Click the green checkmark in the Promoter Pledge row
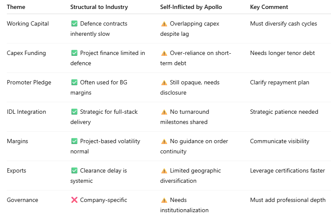The width and height of the screenshot is (331, 216). tap(74, 83)
